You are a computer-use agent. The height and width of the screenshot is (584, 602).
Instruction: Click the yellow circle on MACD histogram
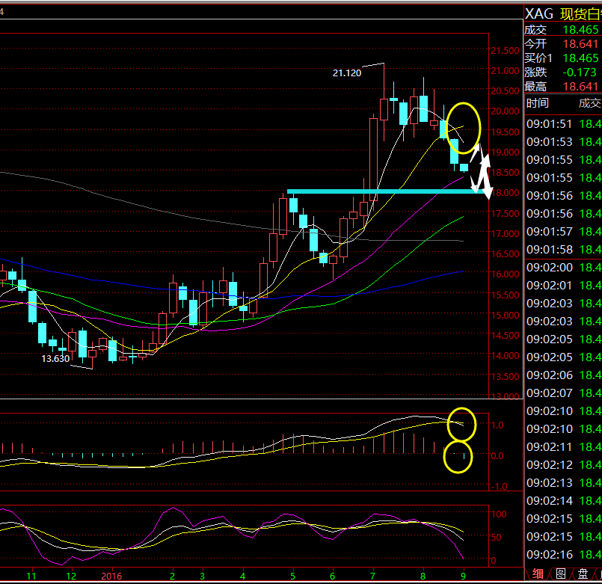[x=458, y=457]
